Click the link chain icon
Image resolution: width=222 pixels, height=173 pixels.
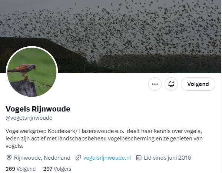tap(78, 158)
